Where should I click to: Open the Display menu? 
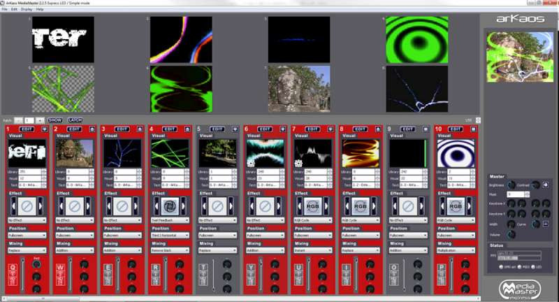(25, 10)
